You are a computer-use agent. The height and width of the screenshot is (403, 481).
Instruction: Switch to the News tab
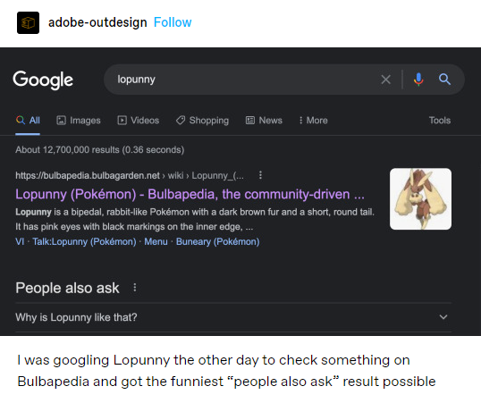coord(264,121)
